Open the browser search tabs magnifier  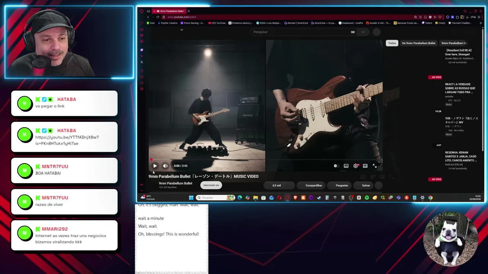pos(465,11)
